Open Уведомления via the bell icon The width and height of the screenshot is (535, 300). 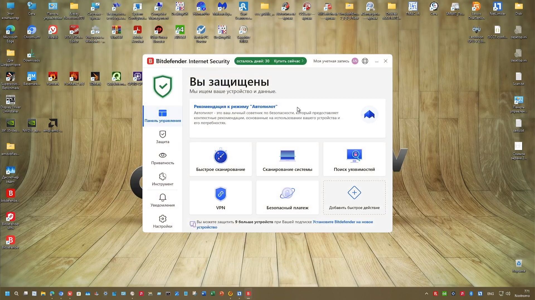163,200
